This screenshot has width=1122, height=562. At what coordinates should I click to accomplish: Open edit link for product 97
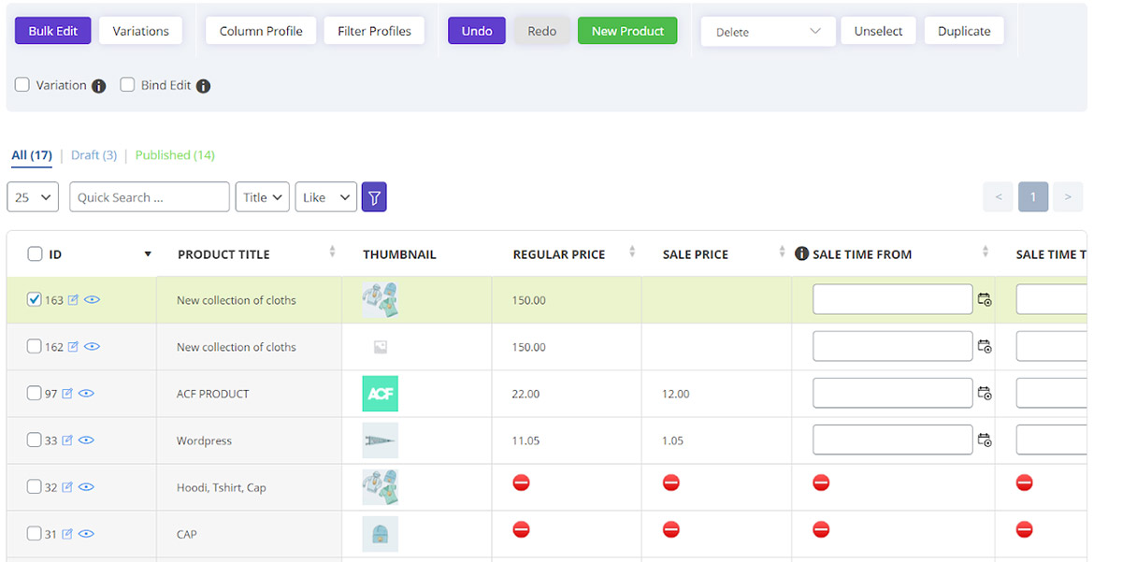pos(67,394)
